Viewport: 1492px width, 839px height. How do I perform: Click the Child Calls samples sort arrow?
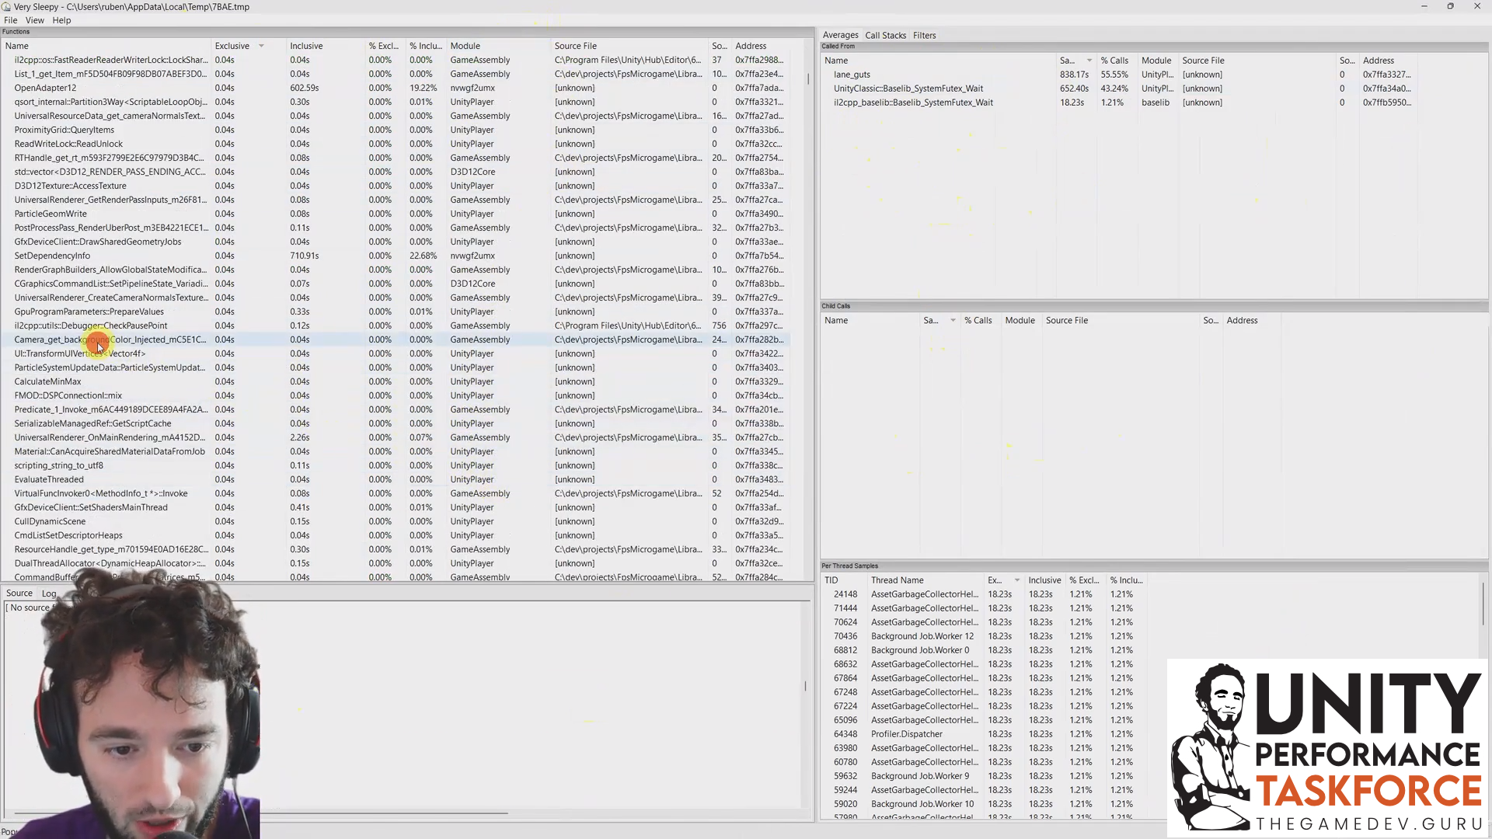(953, 321)
